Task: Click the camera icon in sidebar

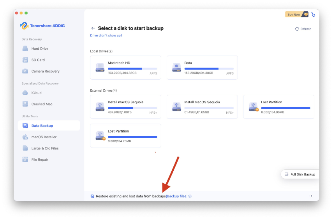Action: (25, 71)
